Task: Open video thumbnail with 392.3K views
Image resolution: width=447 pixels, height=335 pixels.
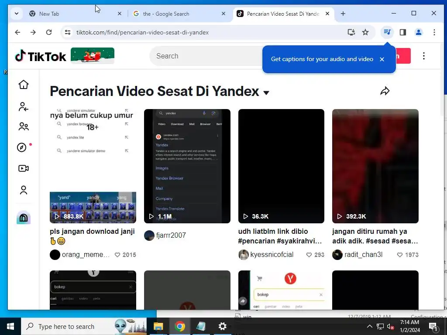Action: click(375, 166)
